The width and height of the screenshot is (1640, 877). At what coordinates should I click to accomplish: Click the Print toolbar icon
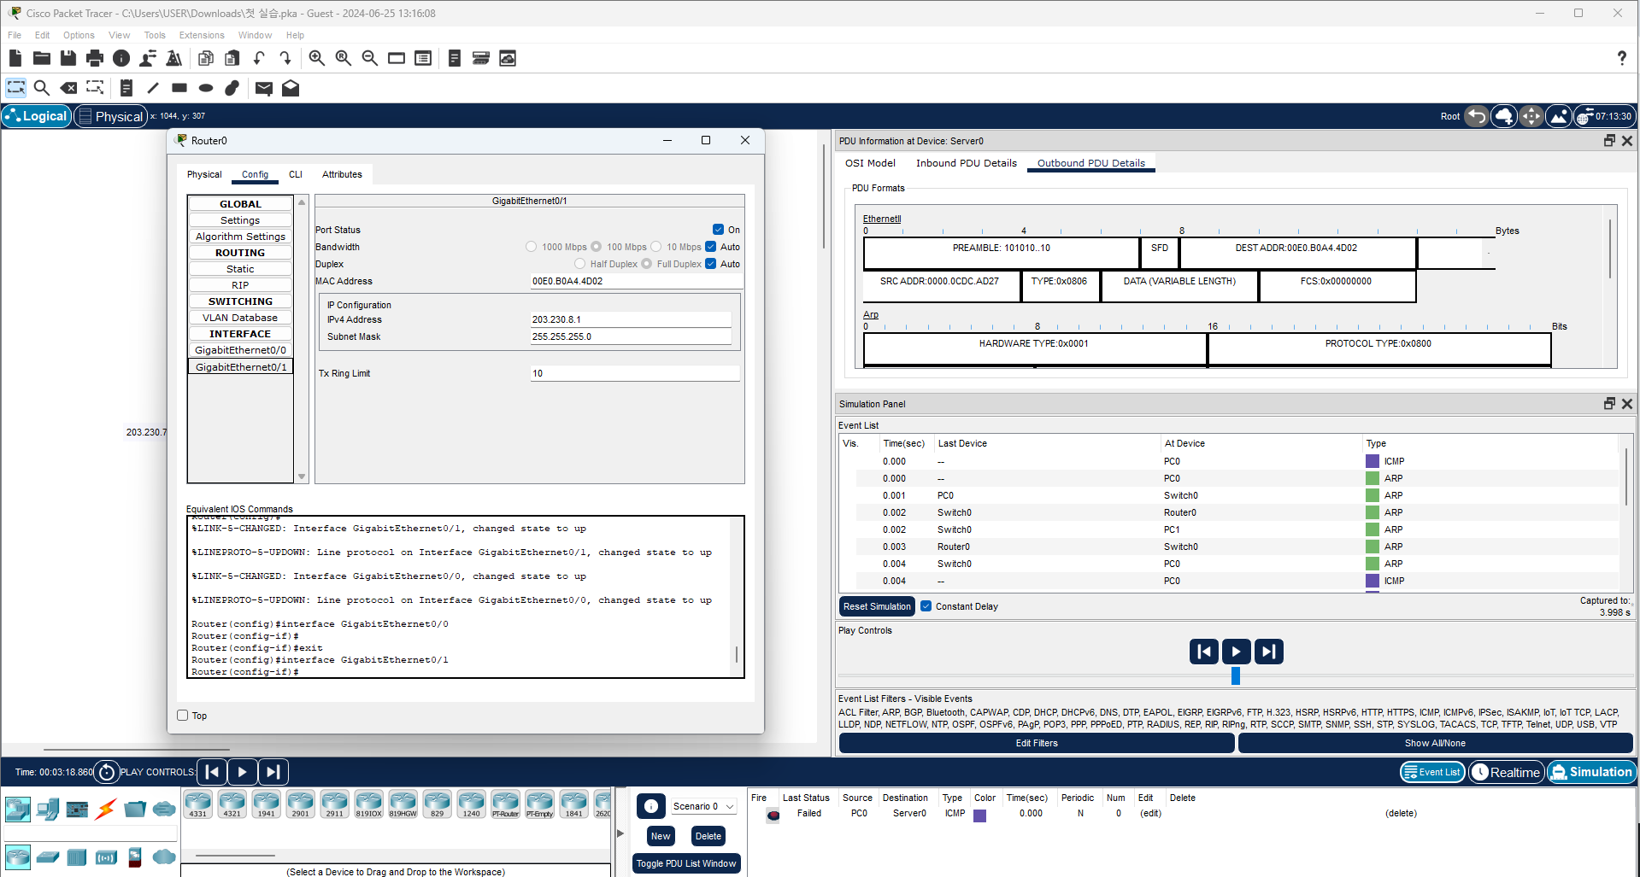pyautogui.click(x=95, y=58)
